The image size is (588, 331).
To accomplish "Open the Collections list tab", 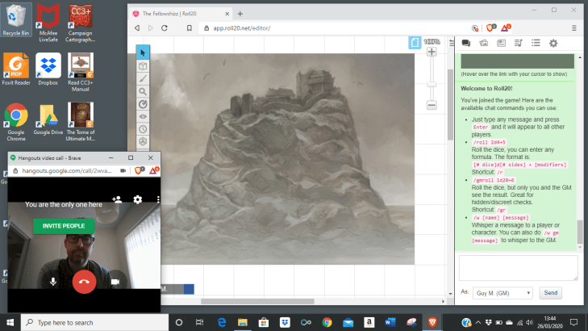I will 536,43.
